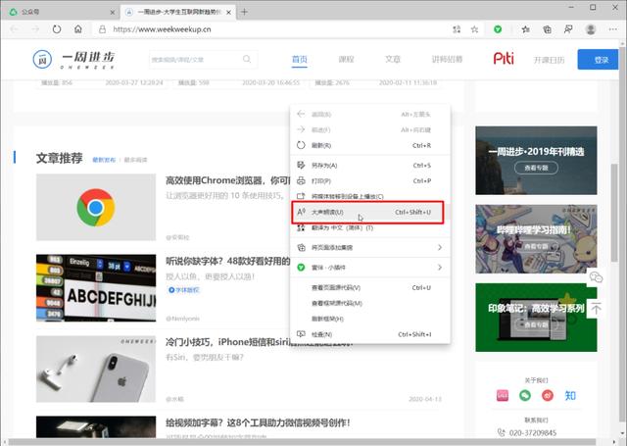The width and height of the screenshot is (627, 446).
Task: Choose Print Ctrl+P in context menu
Action: coord(370,180)
